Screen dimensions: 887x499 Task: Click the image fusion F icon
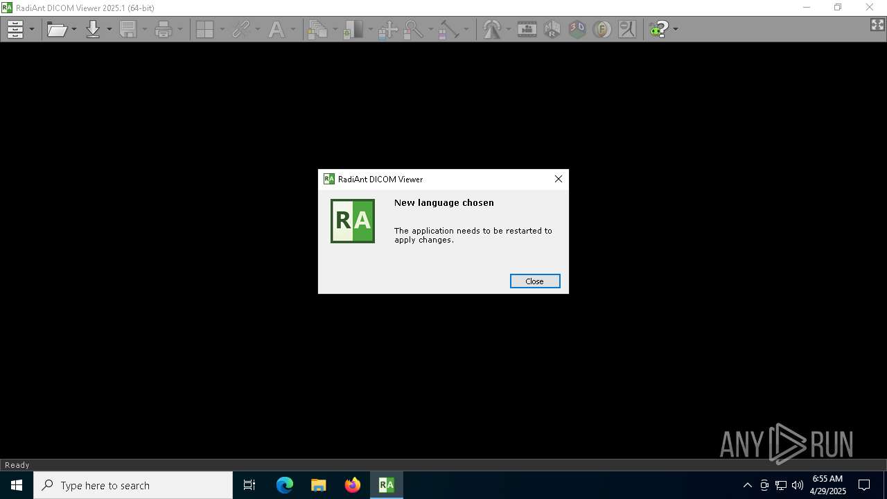coord(602,29)
